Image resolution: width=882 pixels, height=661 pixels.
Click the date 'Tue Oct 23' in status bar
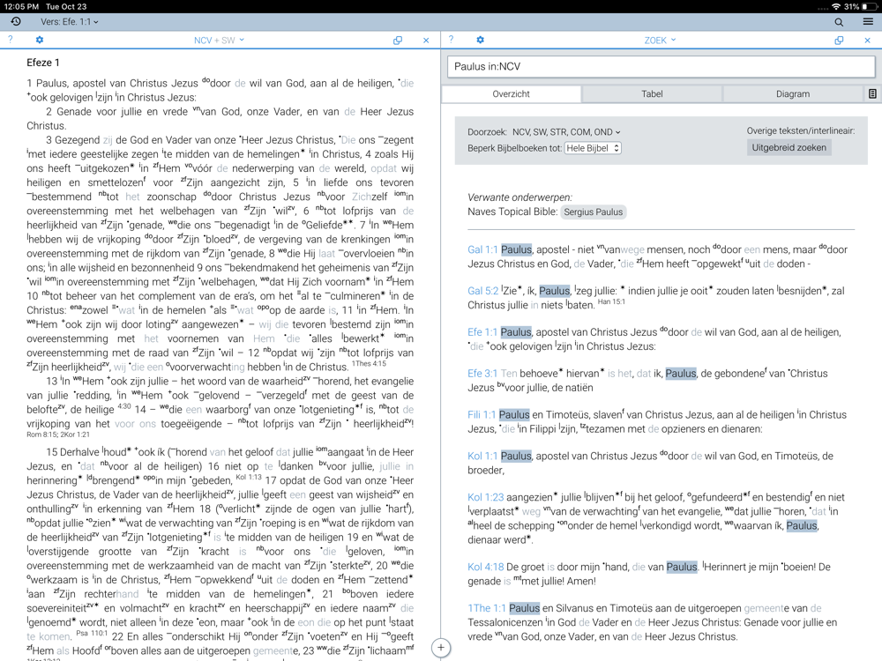[66, 7]
